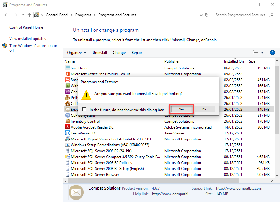Viewport: 280px width, 202px height.
Task: Open View installed updates link
Action: (27, 39)
